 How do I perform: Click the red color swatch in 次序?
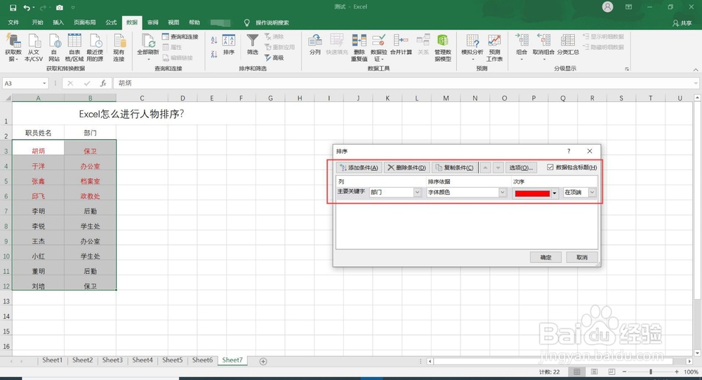[532, 193]
